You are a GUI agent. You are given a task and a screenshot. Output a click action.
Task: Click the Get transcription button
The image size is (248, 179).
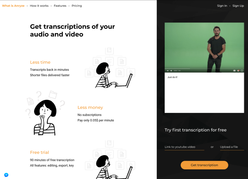tap(204, 165)
